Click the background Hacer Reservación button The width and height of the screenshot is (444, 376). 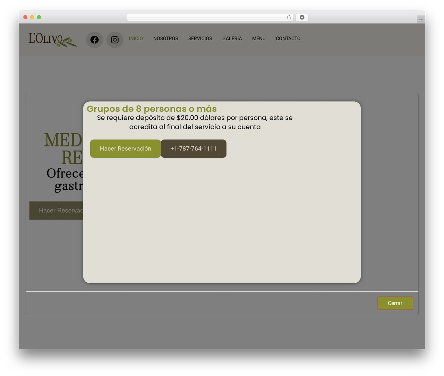(x=57, y=211)
